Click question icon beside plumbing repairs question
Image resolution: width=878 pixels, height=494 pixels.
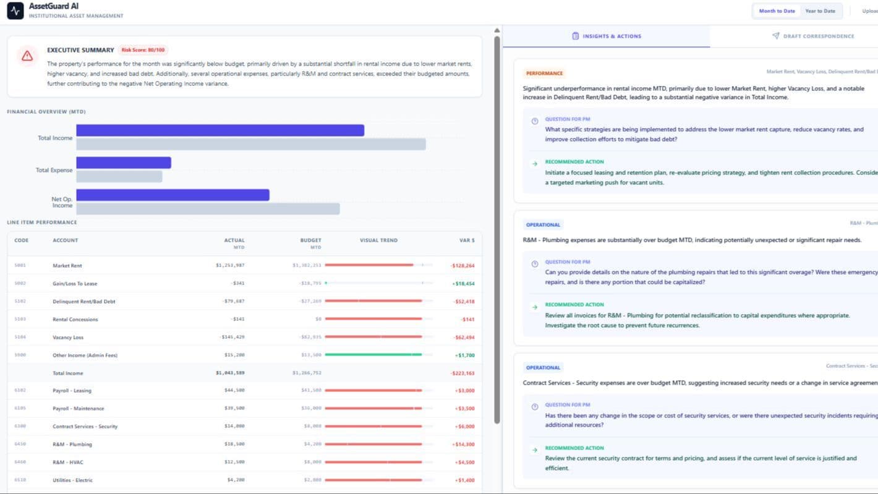[x=535, y=263]
